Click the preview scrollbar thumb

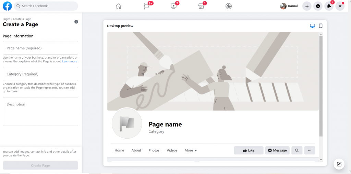tap(321, 86)
